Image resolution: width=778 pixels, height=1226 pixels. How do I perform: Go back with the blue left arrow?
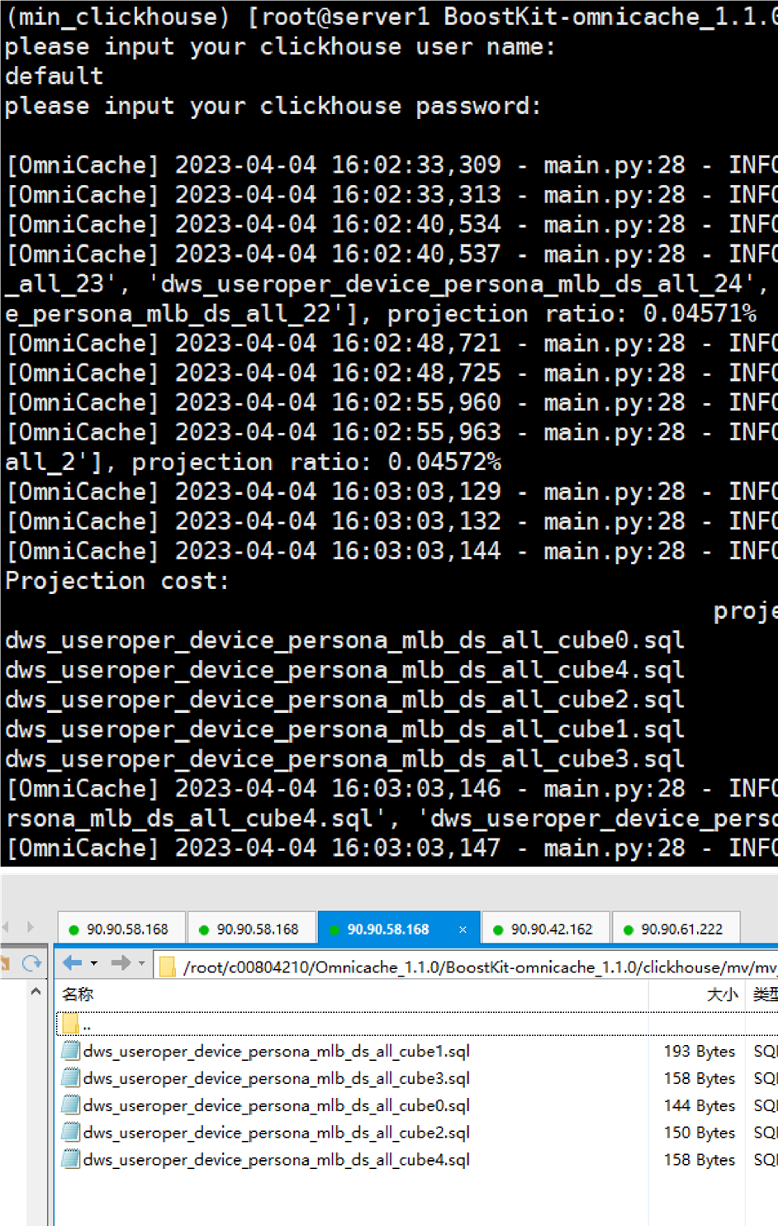click(73, 962)
